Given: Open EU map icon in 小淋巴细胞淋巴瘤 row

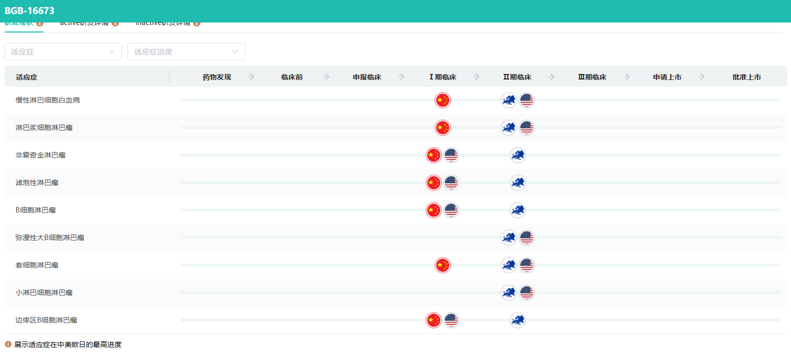Looking at the screenshot, I should [508, 292].
